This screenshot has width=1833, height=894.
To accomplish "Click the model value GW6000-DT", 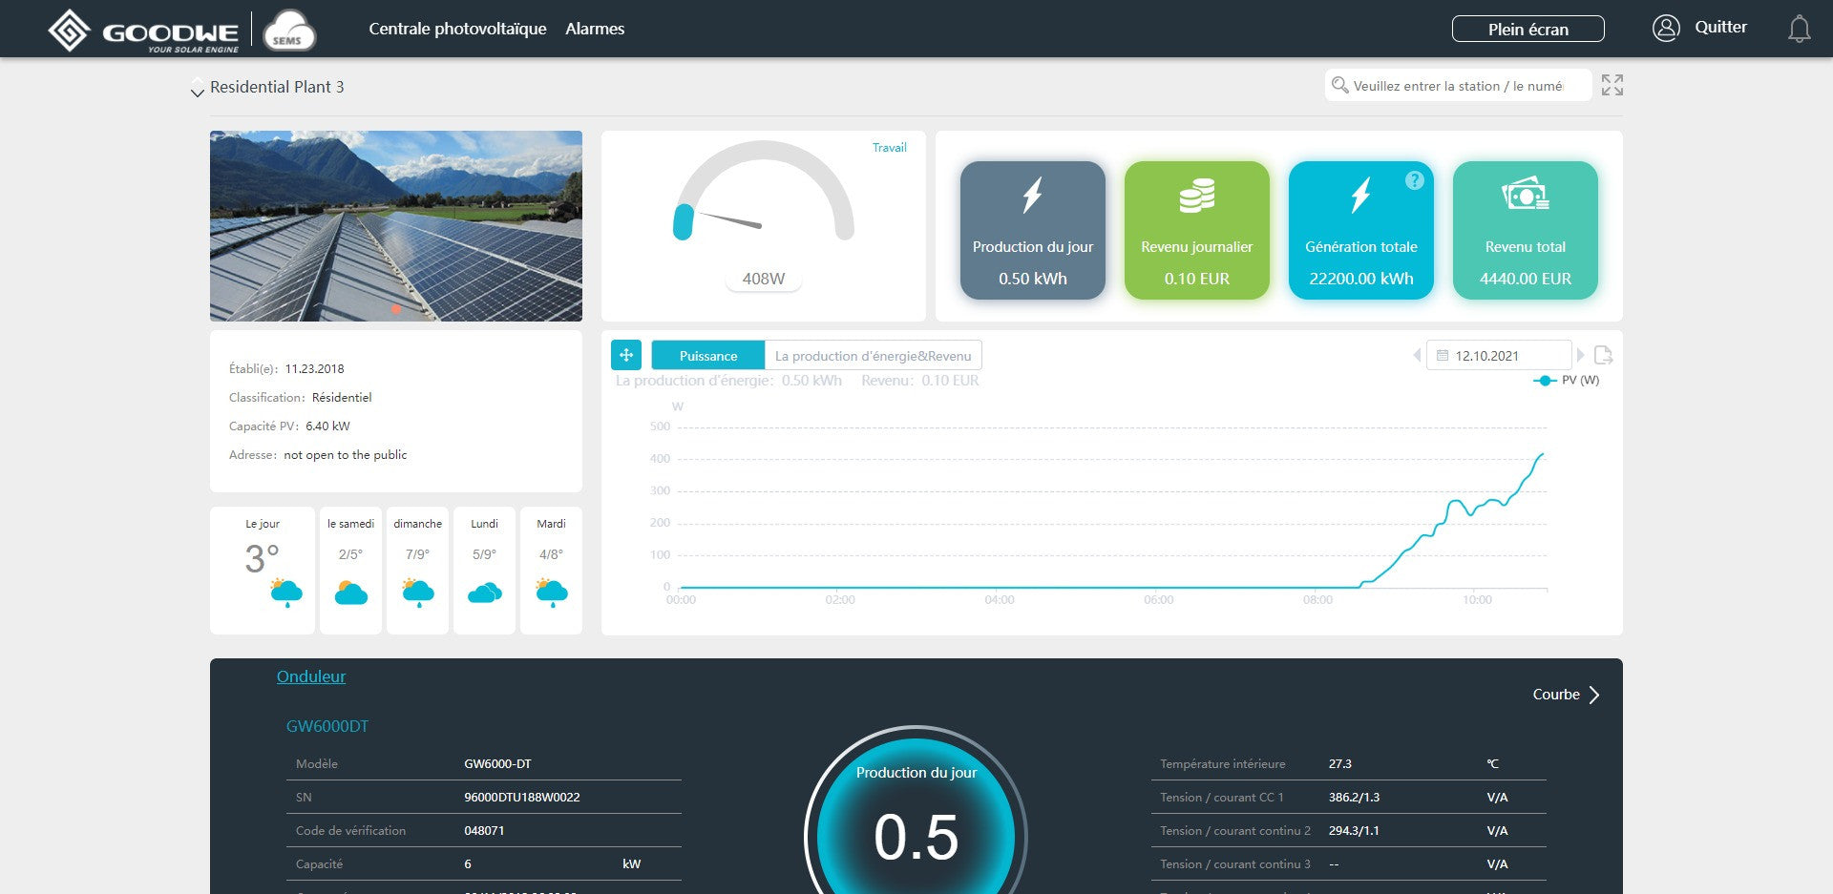I will pos(497,763).
